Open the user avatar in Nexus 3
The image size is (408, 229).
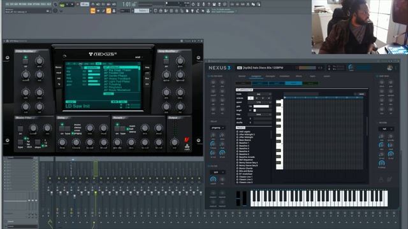click(390, 68)
